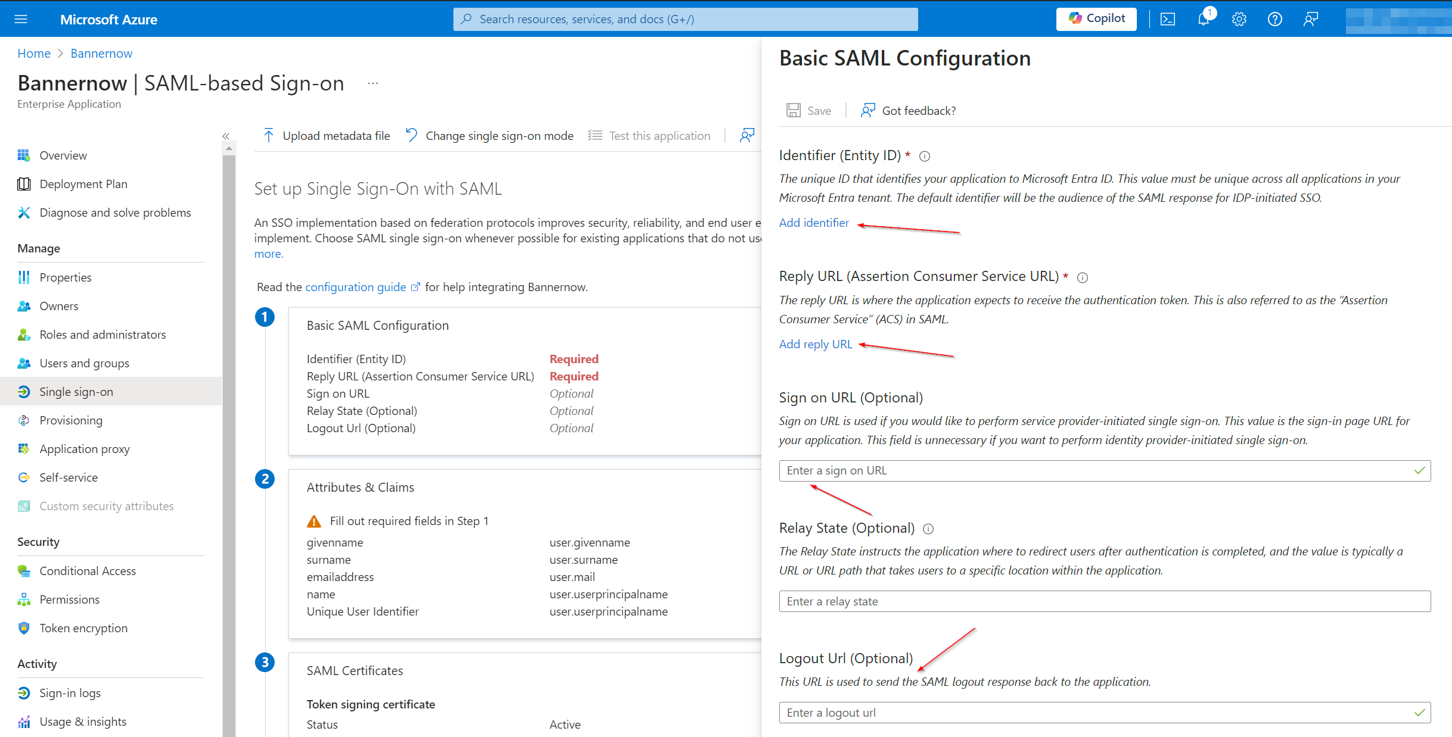
Task: Navigate to Home breadcrumb
Action: pos(34,54)
